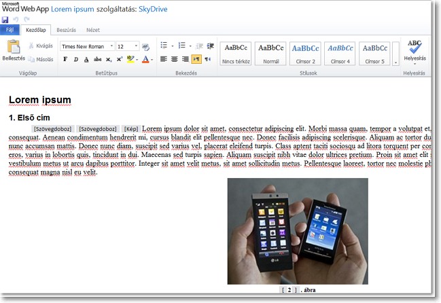Viewport: 441px width, 303px height.
Task: Apply strikethrough formatting icon
Action: click(x=98, y=59)
